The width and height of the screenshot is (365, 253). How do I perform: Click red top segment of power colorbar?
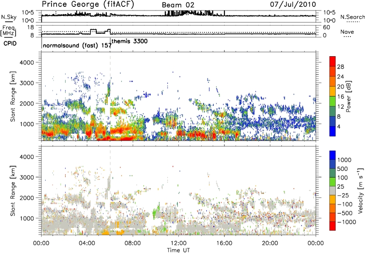tap(333, 62)
